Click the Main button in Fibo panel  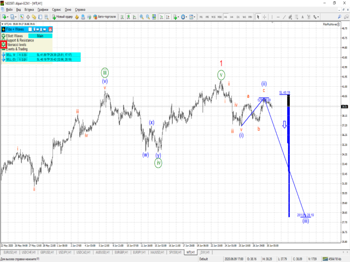pyautogui.click(x=40, y=36)
